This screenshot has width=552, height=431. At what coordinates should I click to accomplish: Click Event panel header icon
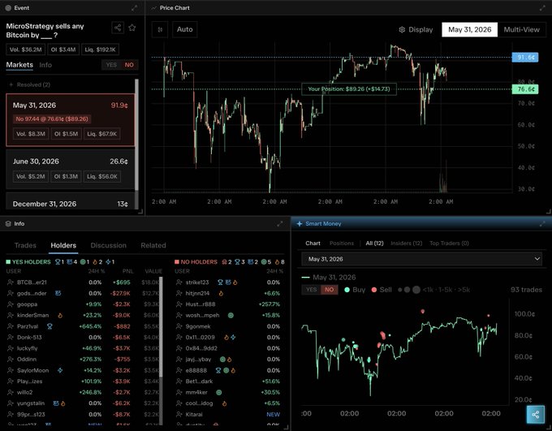pos(8,8)
